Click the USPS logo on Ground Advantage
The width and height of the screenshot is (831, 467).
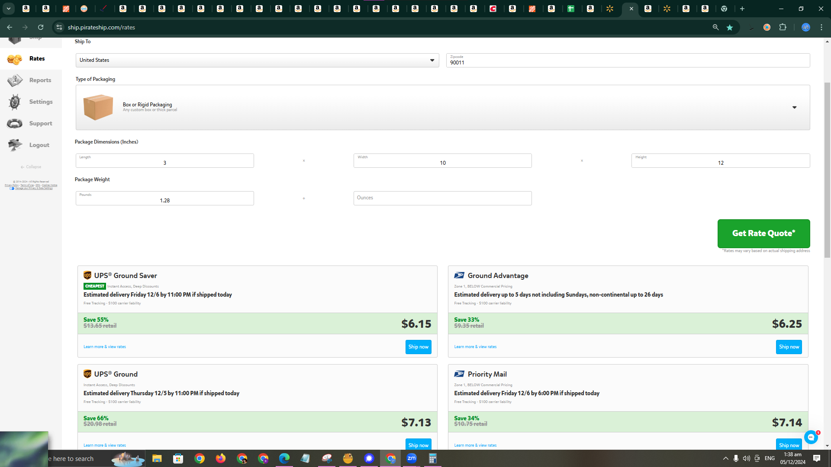[x=459, y=275]
